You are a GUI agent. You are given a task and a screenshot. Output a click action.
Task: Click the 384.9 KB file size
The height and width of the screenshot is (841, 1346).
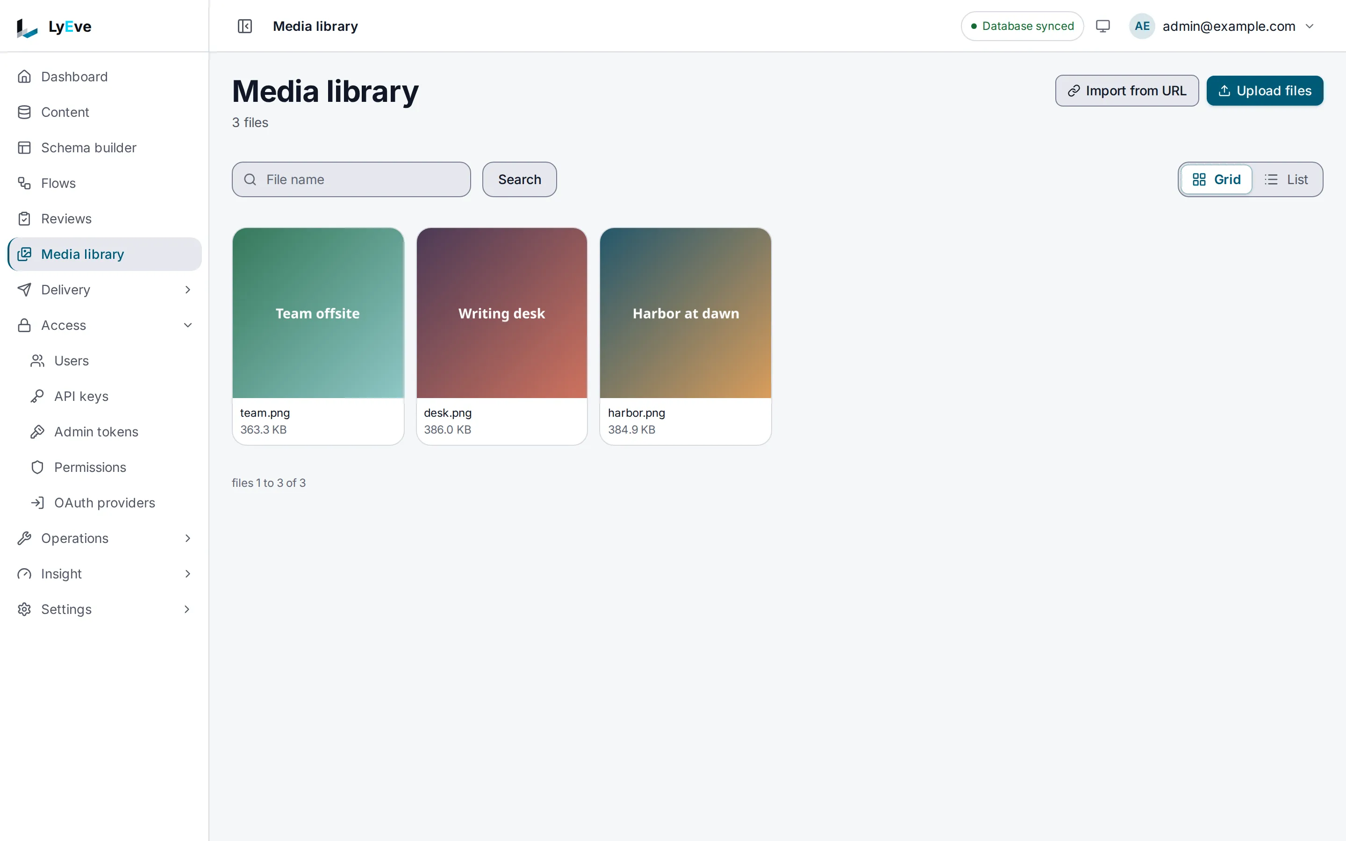pos(632,429)
